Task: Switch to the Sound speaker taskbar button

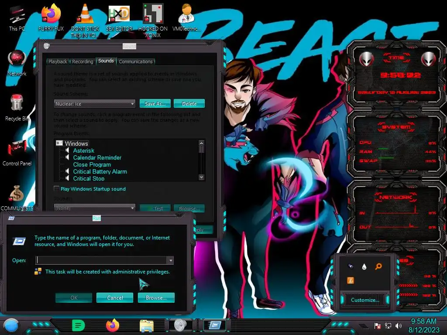Action: tap(180, 325)
